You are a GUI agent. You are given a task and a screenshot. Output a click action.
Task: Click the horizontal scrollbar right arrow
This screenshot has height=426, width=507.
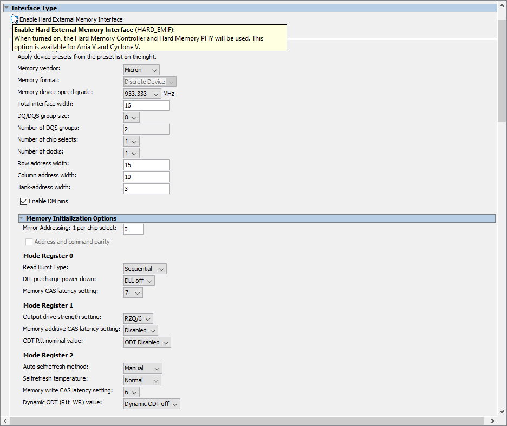pyautogui.click(x=493, y=421)
